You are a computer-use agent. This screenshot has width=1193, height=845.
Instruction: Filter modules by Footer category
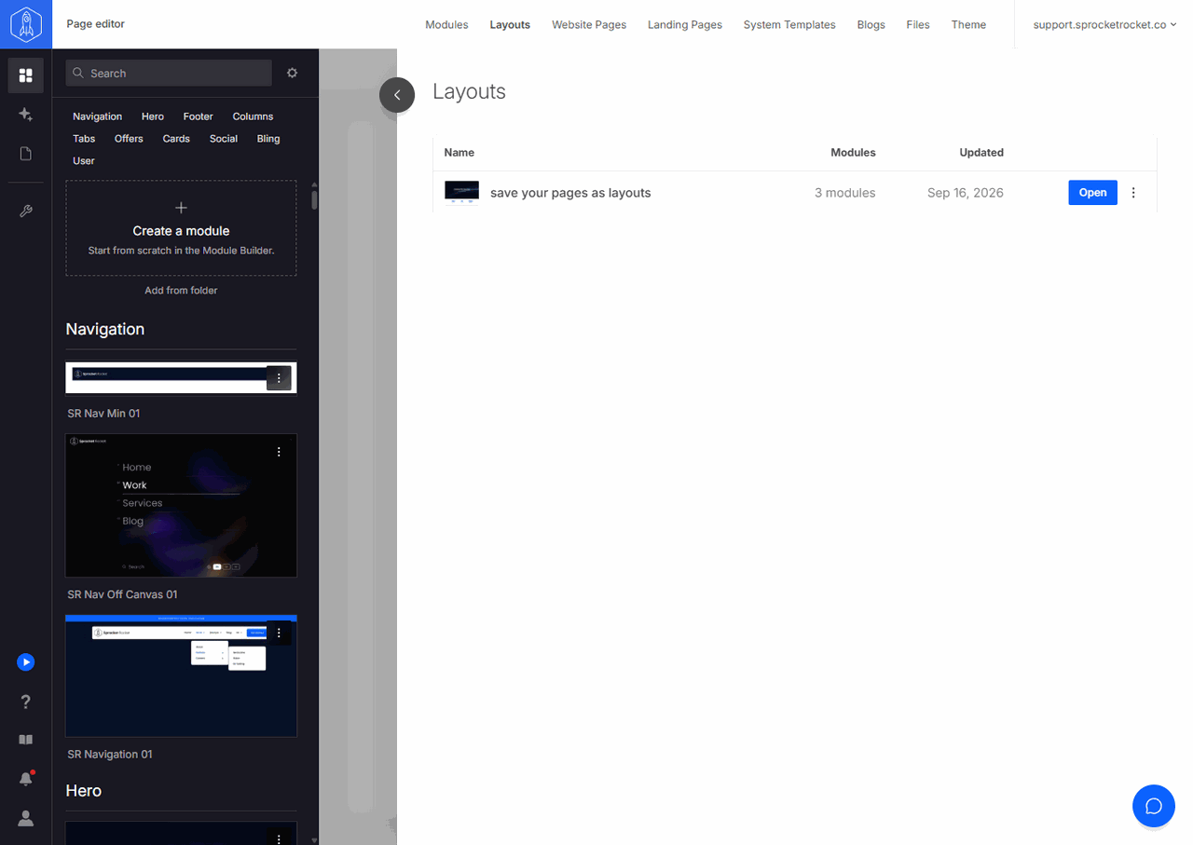(198, 116)
